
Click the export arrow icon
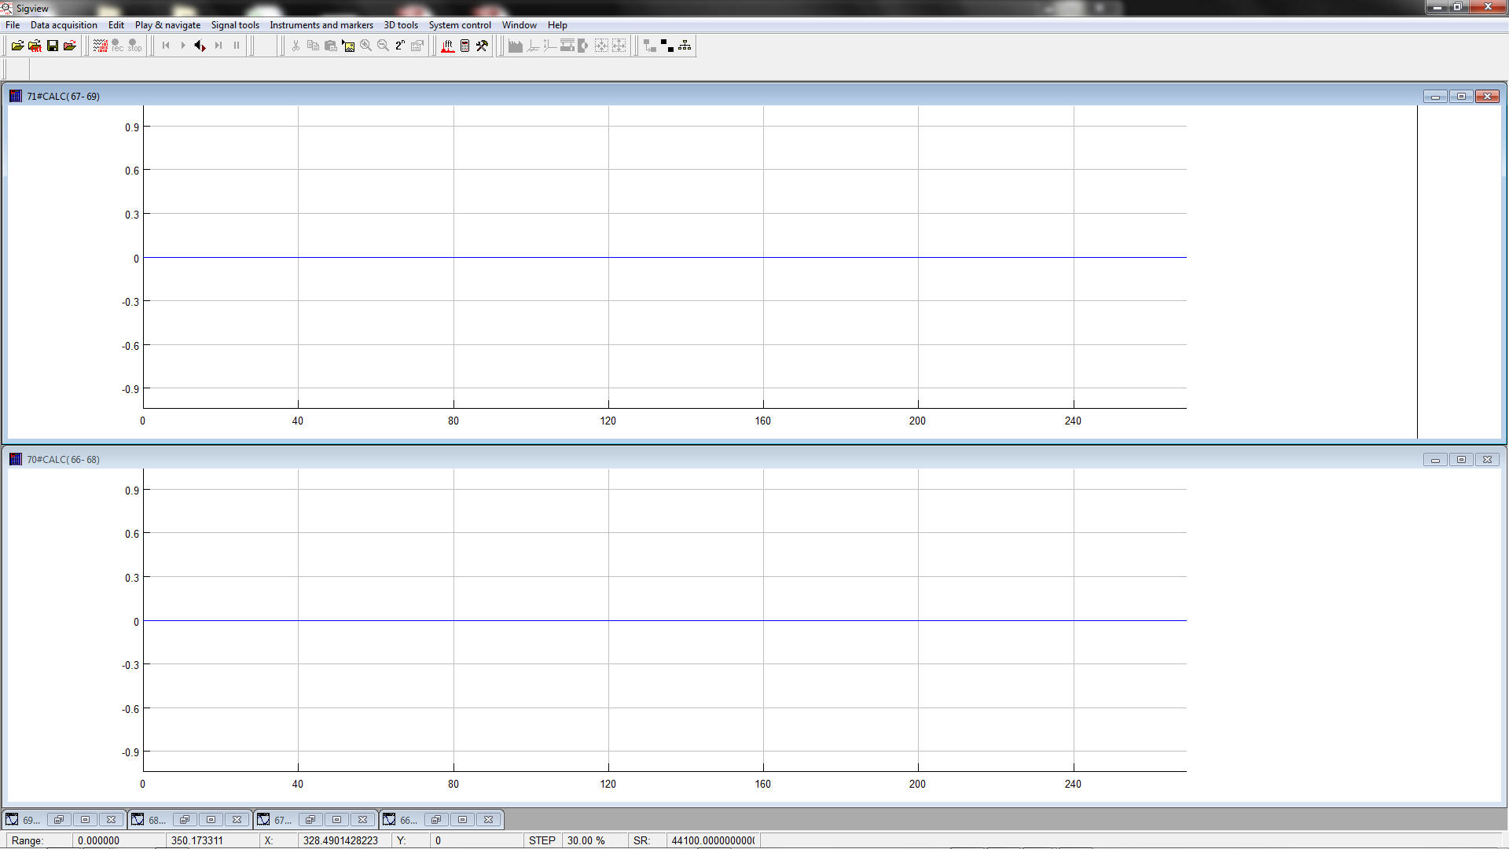click(582, 46)
